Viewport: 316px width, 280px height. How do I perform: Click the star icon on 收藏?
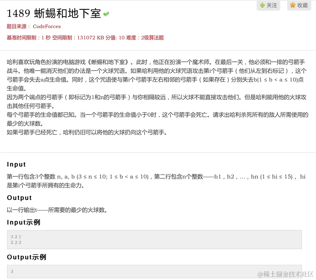[x=292, y=5]
